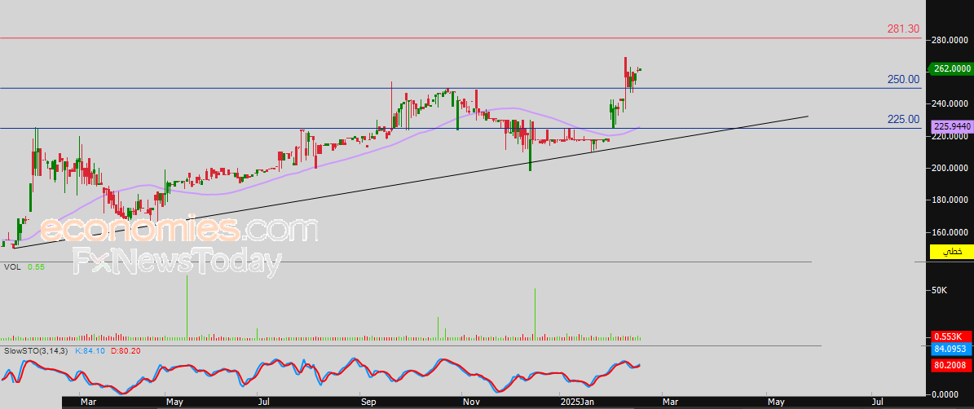Click the D:80.20 stochastic value
This screenshot has height=409, width=974.
pos(125,350)
